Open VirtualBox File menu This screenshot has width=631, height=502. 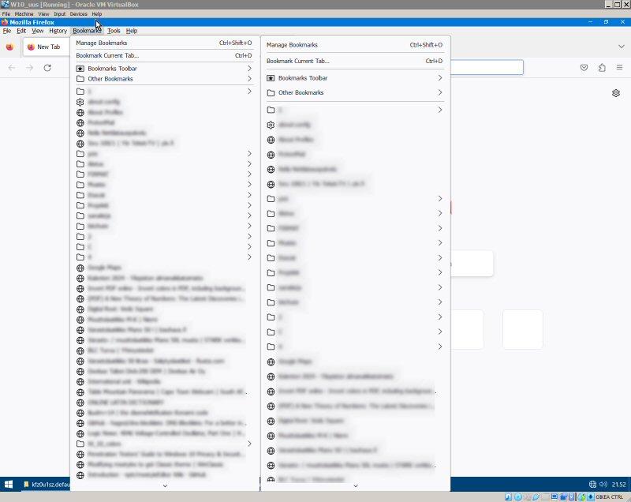[x=6, y=13]
